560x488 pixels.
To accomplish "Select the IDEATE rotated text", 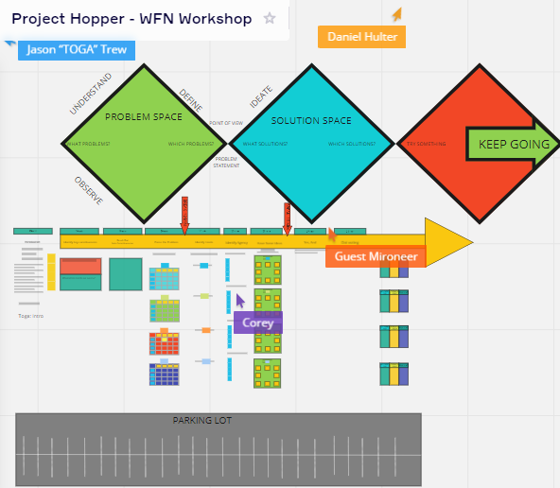I will click(x=261, y=96).
